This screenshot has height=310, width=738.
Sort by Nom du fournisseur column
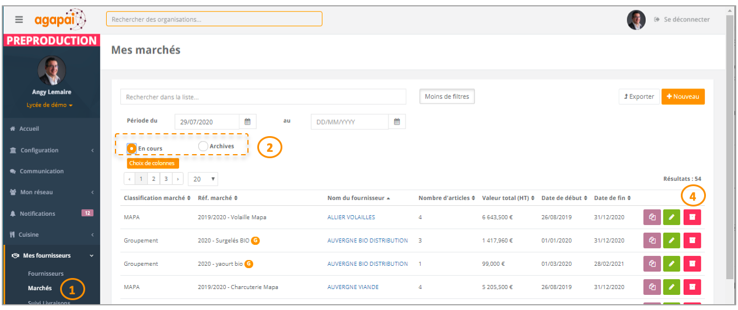tap(359, 198)
